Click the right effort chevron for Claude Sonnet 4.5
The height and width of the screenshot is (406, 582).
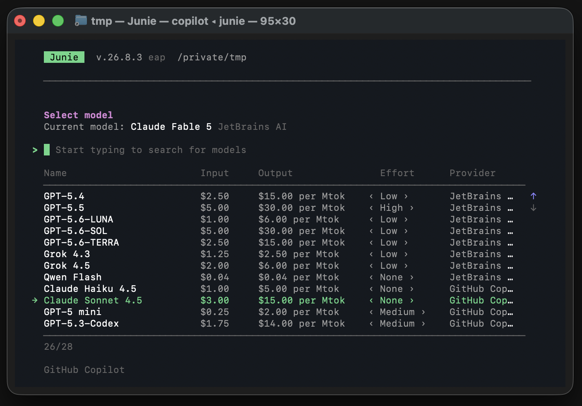point(412,301)
